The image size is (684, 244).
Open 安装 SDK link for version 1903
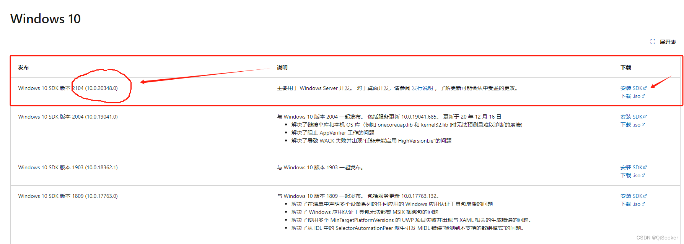(634, 167)
